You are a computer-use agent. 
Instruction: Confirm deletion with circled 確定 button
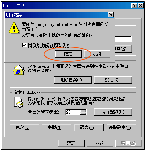point(68,54)
